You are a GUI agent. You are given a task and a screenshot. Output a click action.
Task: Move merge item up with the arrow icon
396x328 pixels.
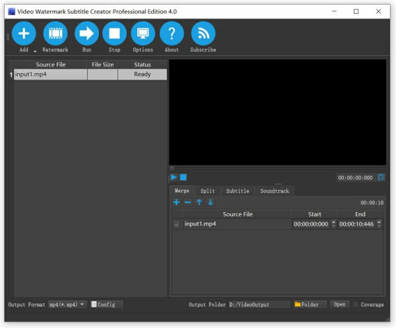click(x=199, y=202)
